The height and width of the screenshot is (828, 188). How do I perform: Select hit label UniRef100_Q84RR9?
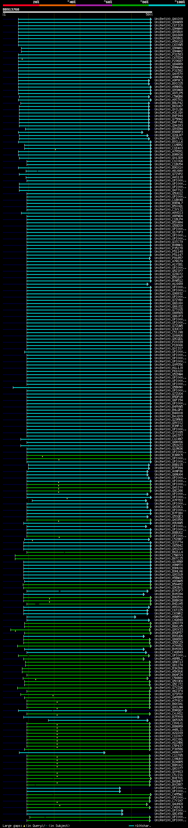click(169, 64)
